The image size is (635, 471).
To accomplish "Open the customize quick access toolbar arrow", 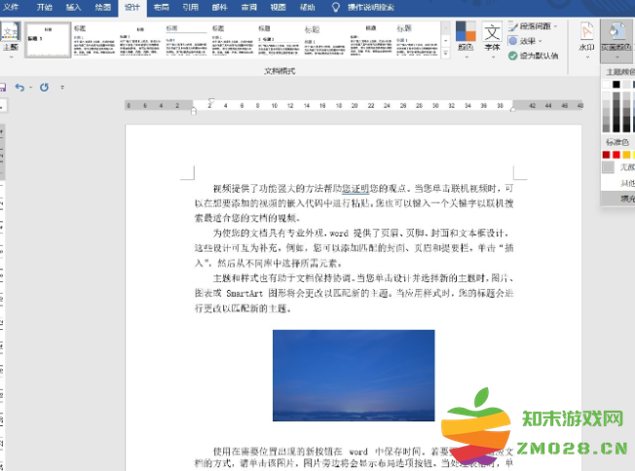I will (62, 87).
